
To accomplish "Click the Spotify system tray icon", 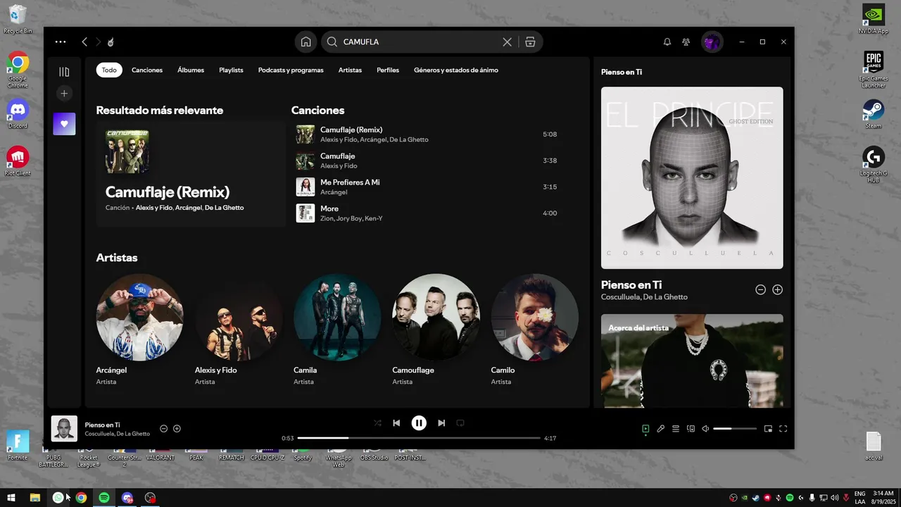I will pos(789,497).
